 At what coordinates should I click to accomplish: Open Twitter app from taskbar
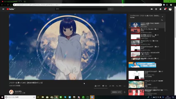(x=70, y=97)
